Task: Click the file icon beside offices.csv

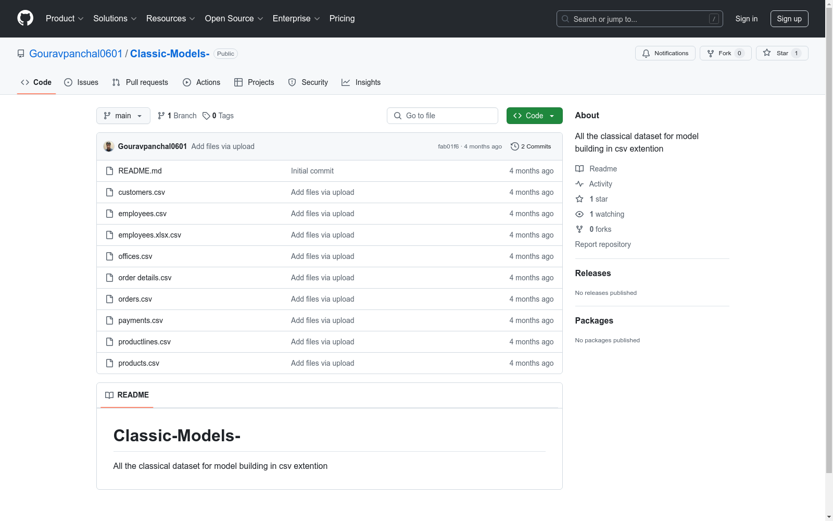Action: tap(109, 256)
